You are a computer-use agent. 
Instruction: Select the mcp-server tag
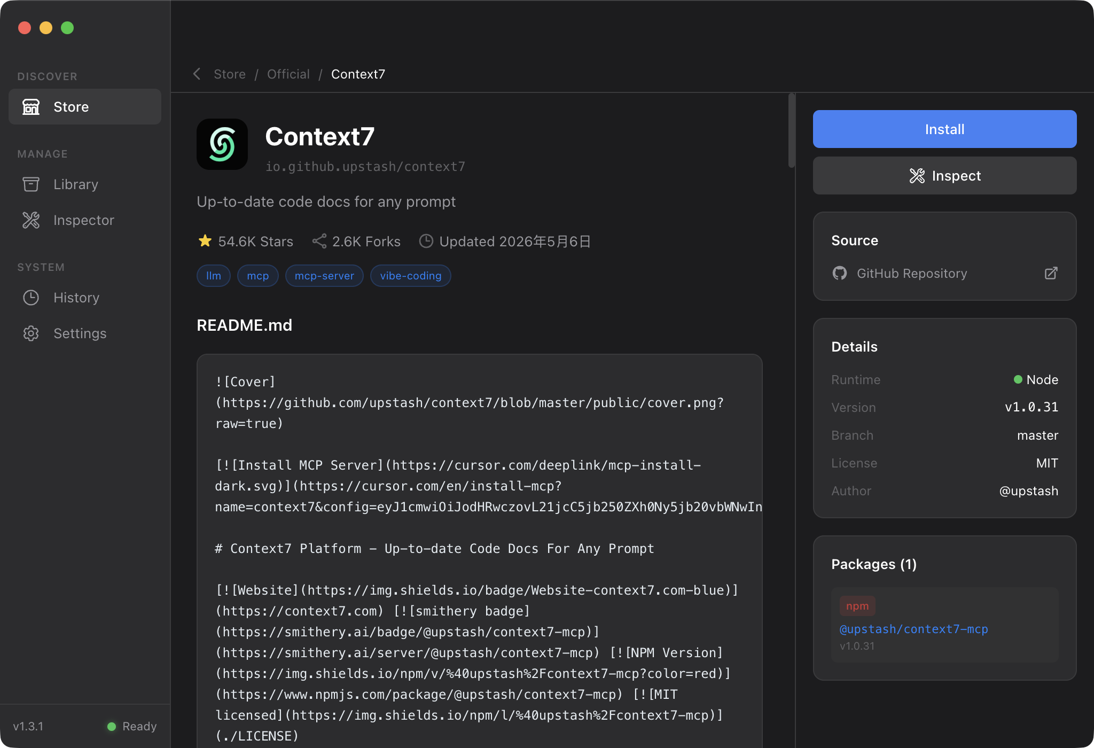pyautogui.click(x=324, y=276)
